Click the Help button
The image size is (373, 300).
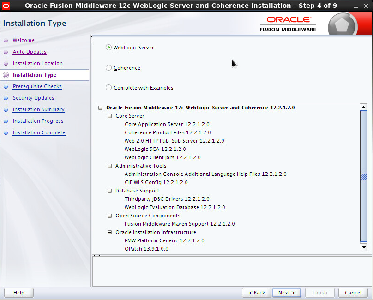(19, 293)
